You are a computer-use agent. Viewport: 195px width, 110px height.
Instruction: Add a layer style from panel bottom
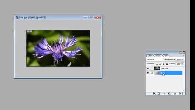click(x=154, y=94)
